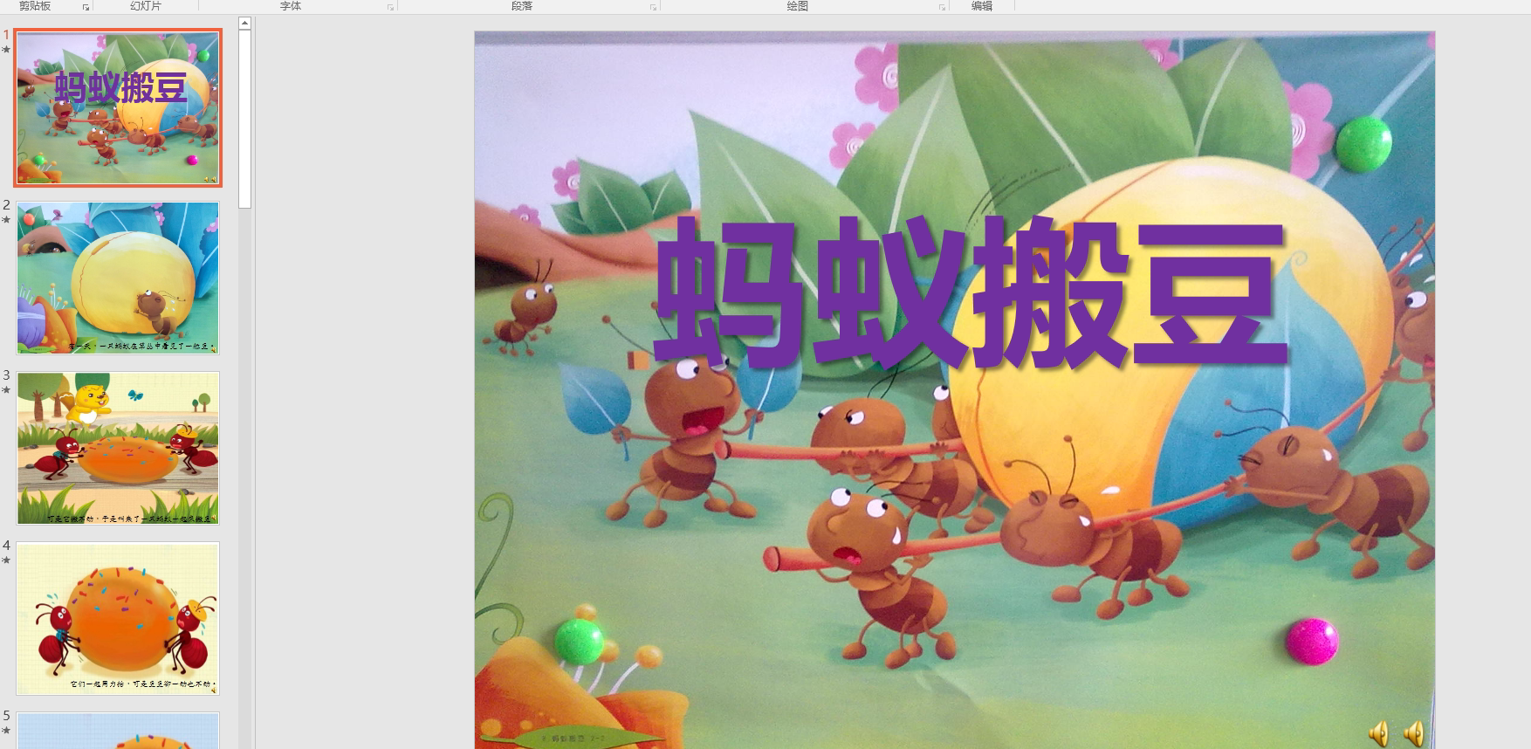Click the 剪贴板 group label

35,6
